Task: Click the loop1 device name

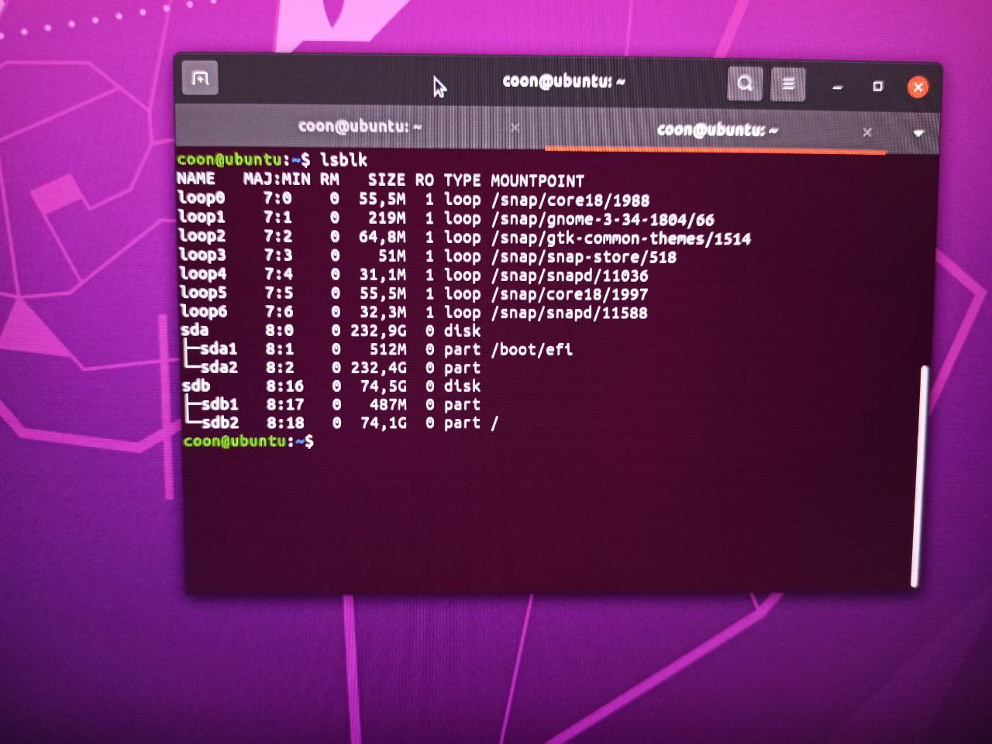Action: tap(202, 217)
